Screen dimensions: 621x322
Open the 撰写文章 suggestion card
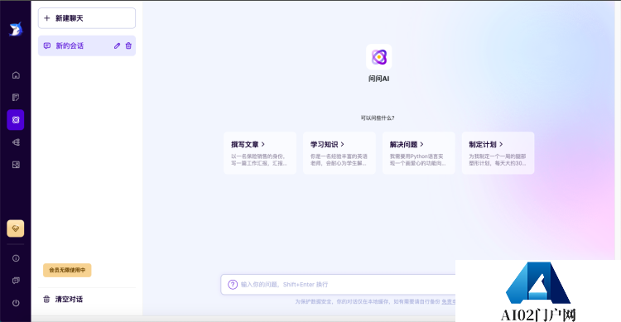click(260, 153)
